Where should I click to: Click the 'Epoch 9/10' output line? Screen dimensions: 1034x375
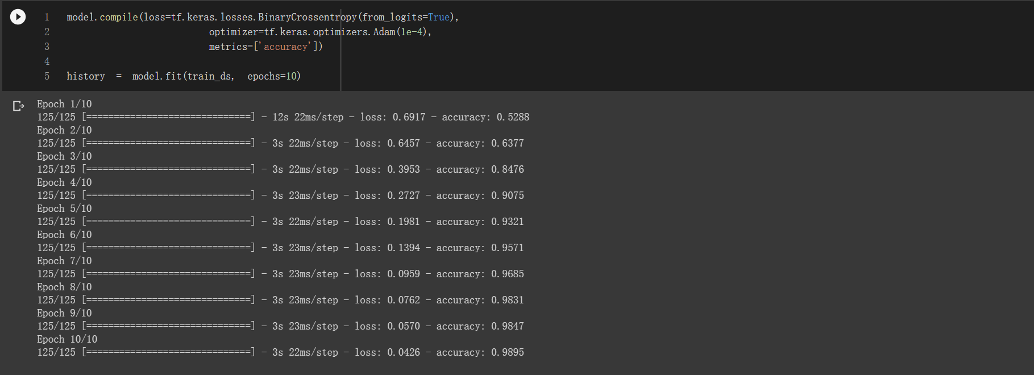click(64, 313)
